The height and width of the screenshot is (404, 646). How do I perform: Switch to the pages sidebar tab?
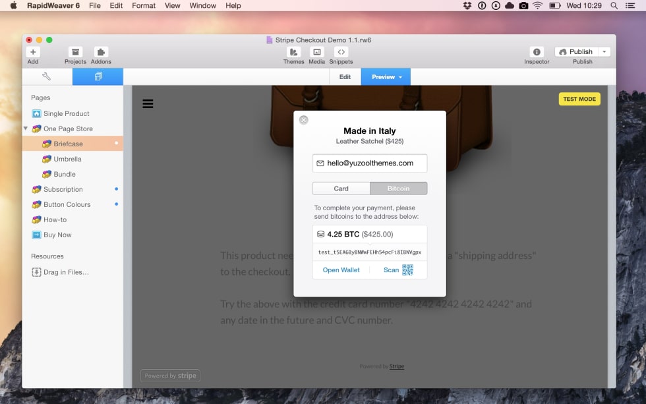(98, 76)
